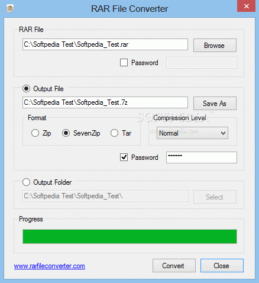
Task: Click the Convert button
Action: (174, 266)
